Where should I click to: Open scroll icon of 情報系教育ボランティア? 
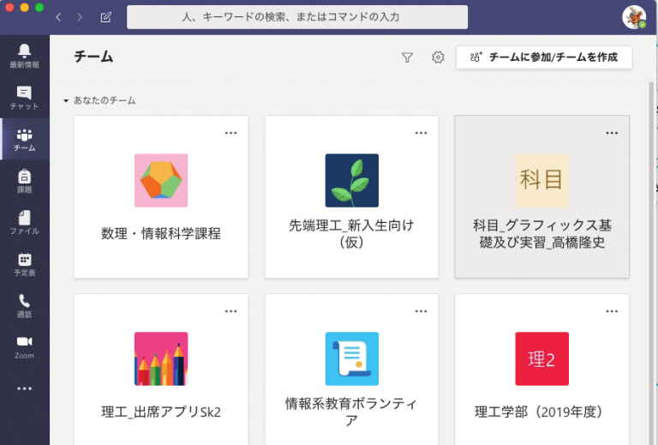click(351, 359)
